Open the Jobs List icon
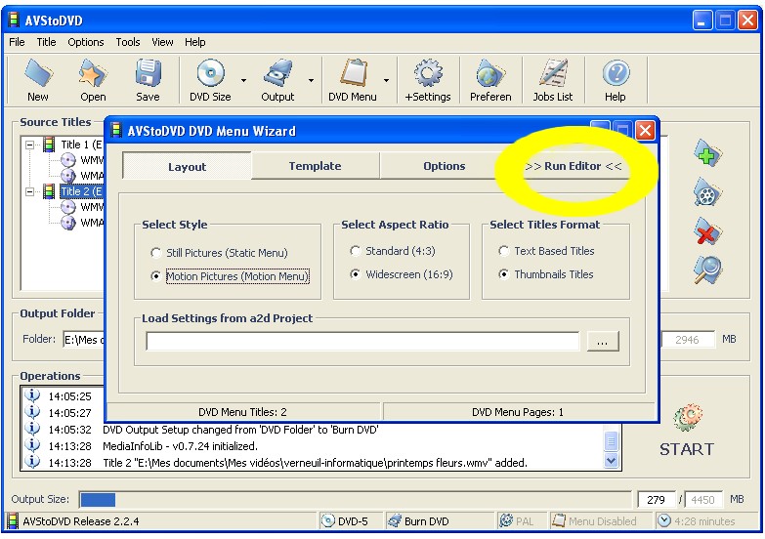The height and width of the screenshot is (539, 765). coord(553,79)
